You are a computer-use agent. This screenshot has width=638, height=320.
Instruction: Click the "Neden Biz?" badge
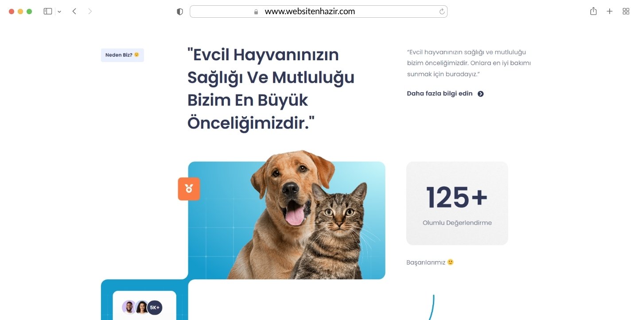point(122,55)
